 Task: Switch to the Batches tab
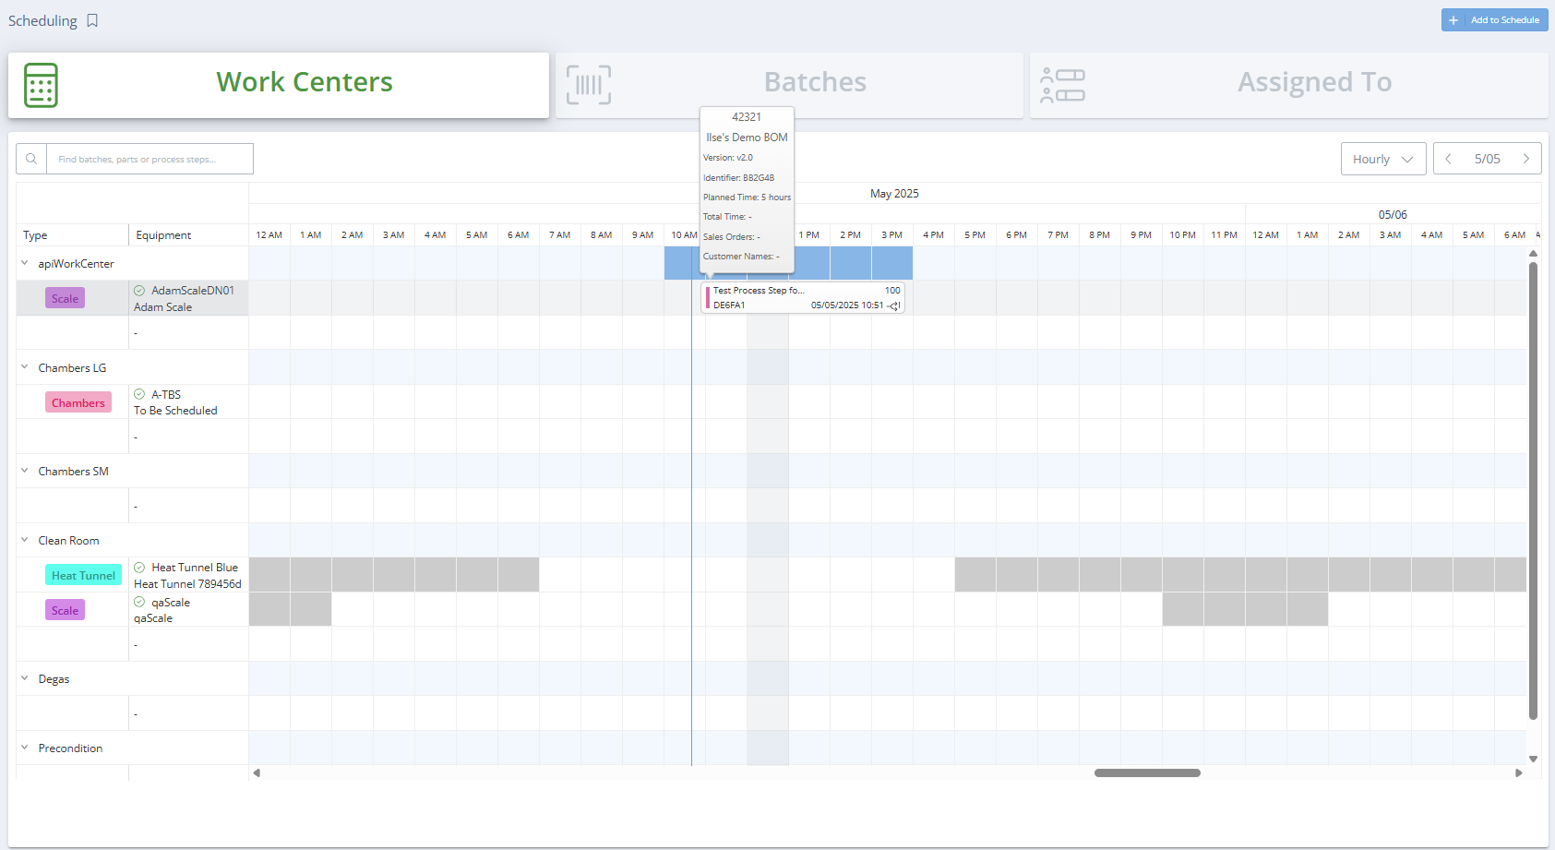pos(789,85)
